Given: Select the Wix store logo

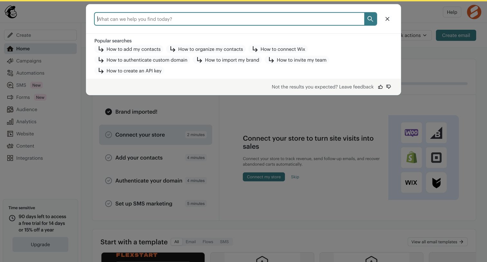Looking at the screenshot, I should pyautogui.click(x=411, y=182).
